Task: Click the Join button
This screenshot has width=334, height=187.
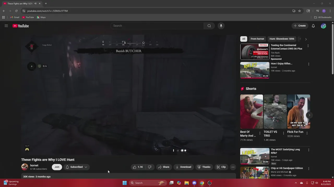Action: [57, 167]
